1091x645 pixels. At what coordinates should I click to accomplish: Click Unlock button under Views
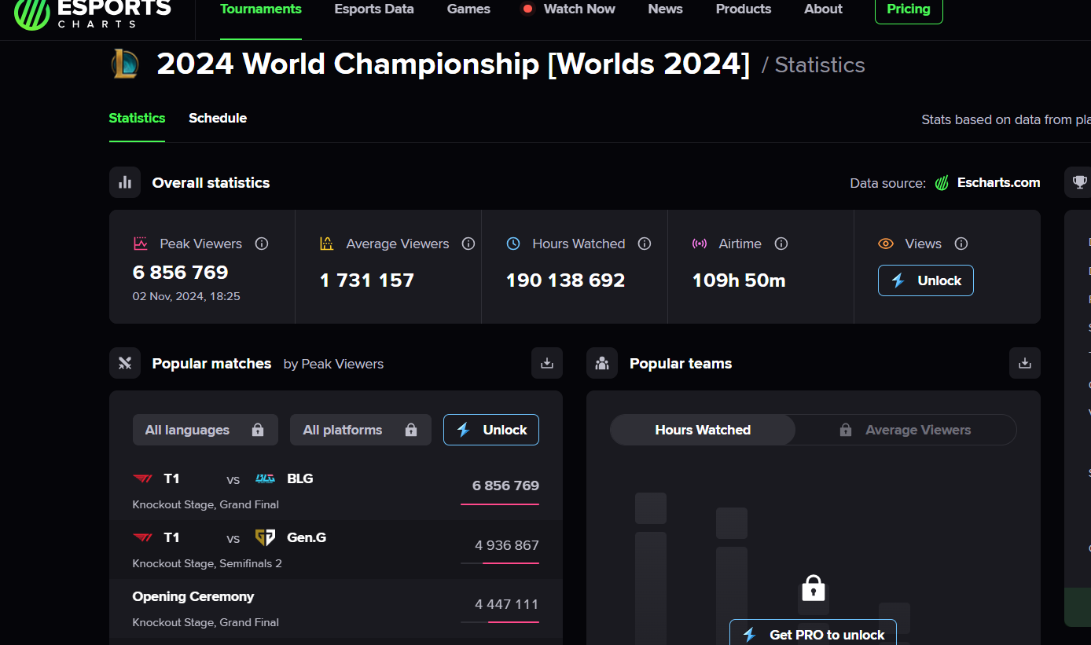[925, 280]
